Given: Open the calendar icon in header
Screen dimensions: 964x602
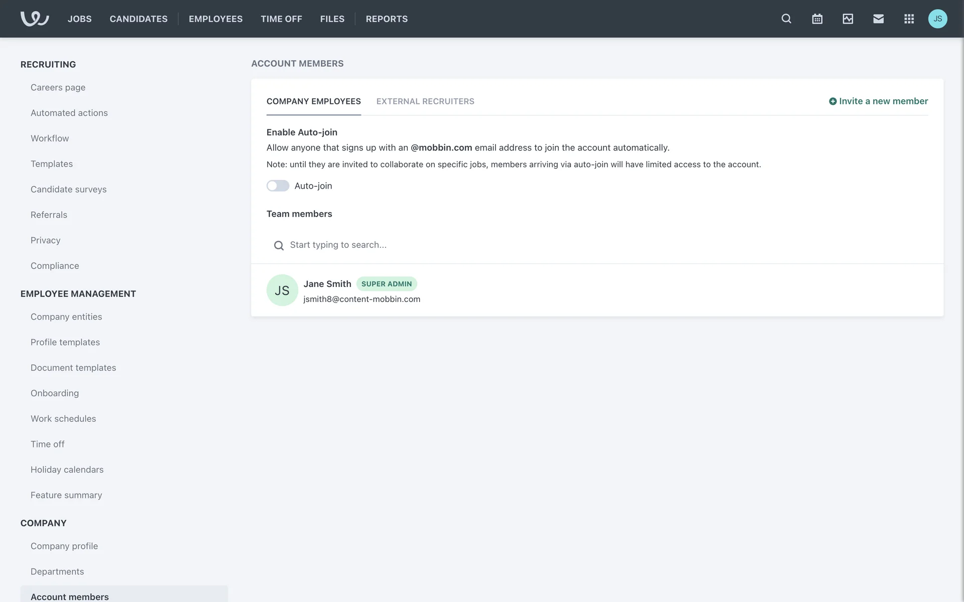Looking at the screenshot, I should (x=817, y=19).
